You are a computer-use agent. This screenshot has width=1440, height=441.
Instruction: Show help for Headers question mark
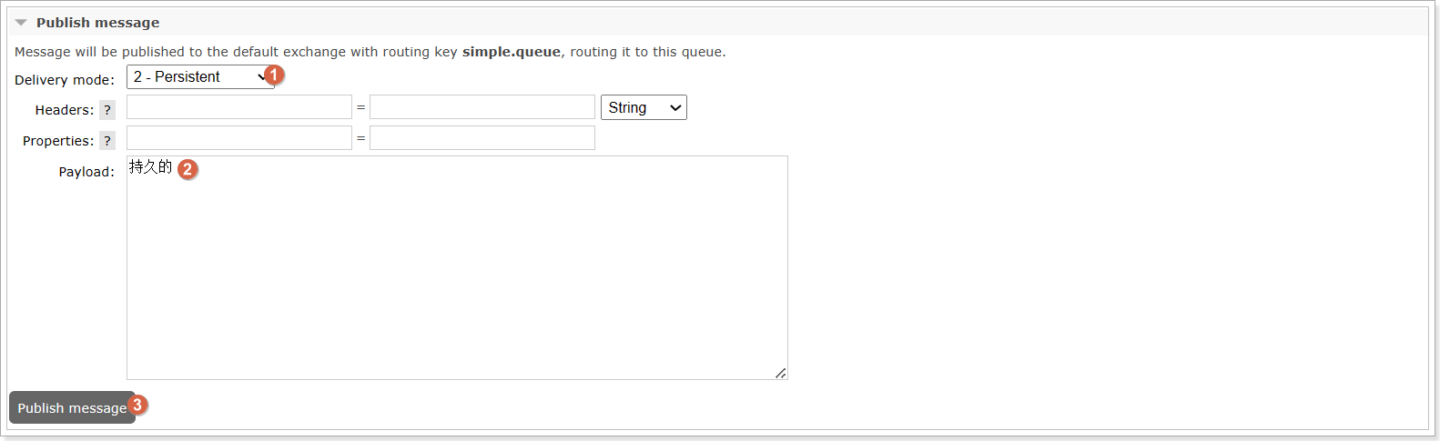click(x=107, y=110)
